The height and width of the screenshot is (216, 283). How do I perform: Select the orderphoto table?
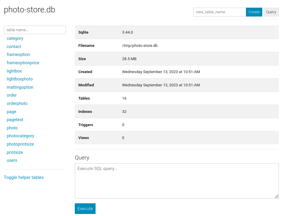[x=17, y=103]
